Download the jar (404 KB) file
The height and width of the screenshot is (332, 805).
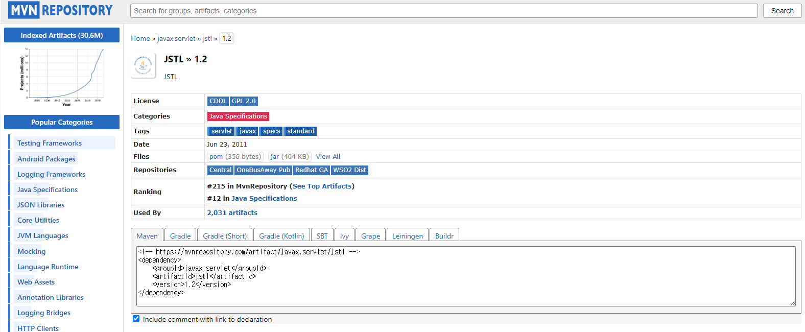tap(290, 157)
